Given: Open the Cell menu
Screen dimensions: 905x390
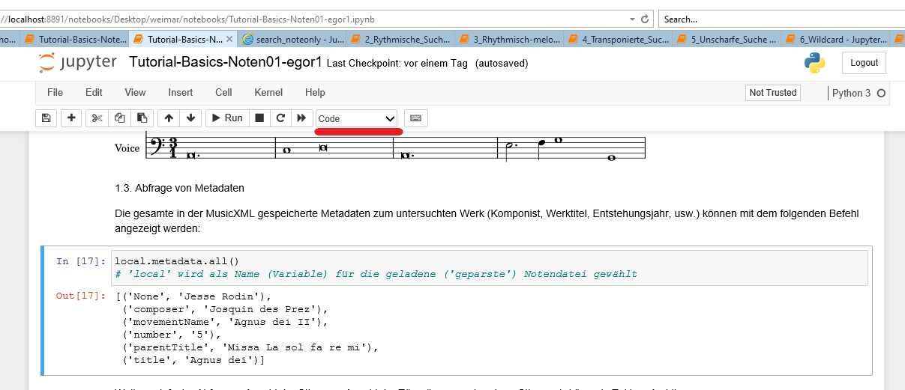Looking at the screenshot, I should pyautogui.click(x=223, y=93).
